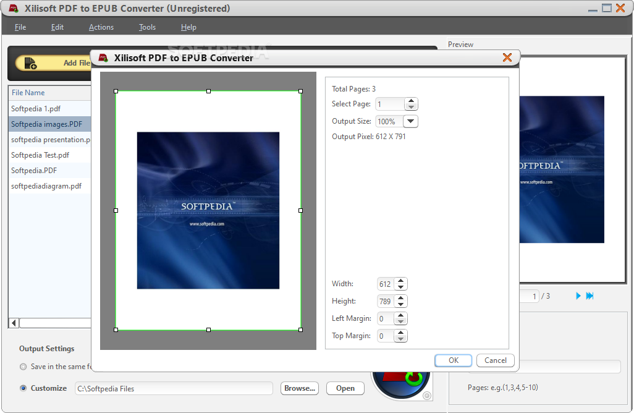634x413 pixels.
Task: Click the Height input field
Action: pyautogui.click(x=386, y=301)
